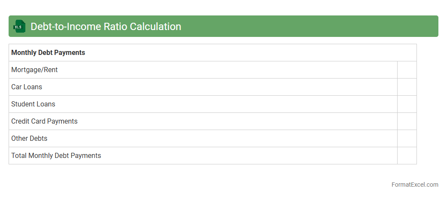
Task: Select the Total Monthly Debt Payments label
Action: [x=56, y=156]
